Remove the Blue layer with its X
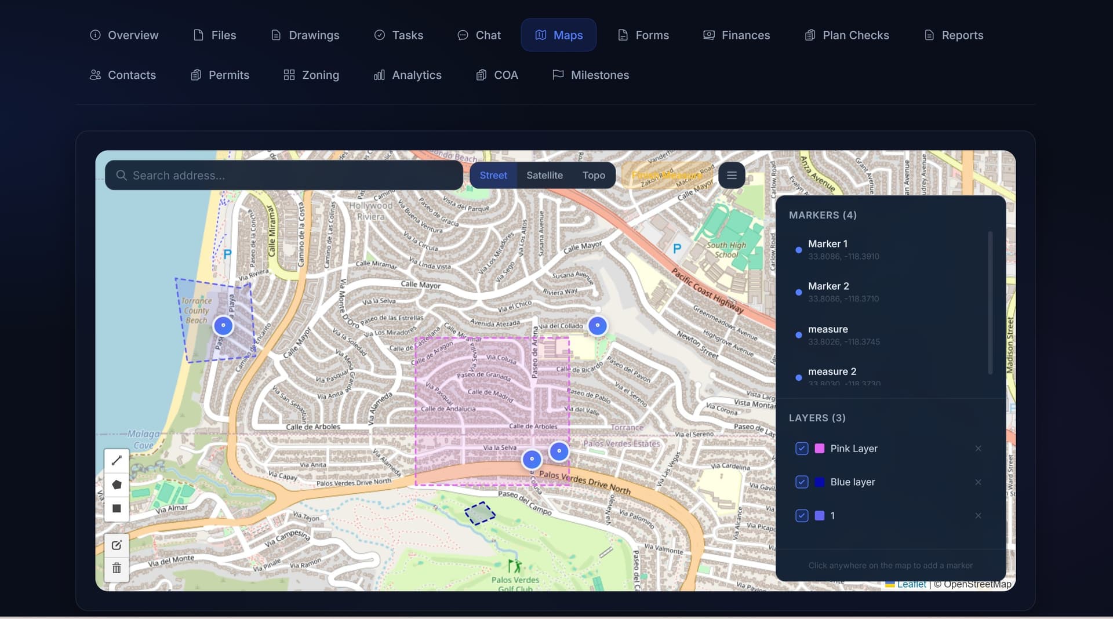This screenshot has width=1113, height=619. (x=978, y=482)
